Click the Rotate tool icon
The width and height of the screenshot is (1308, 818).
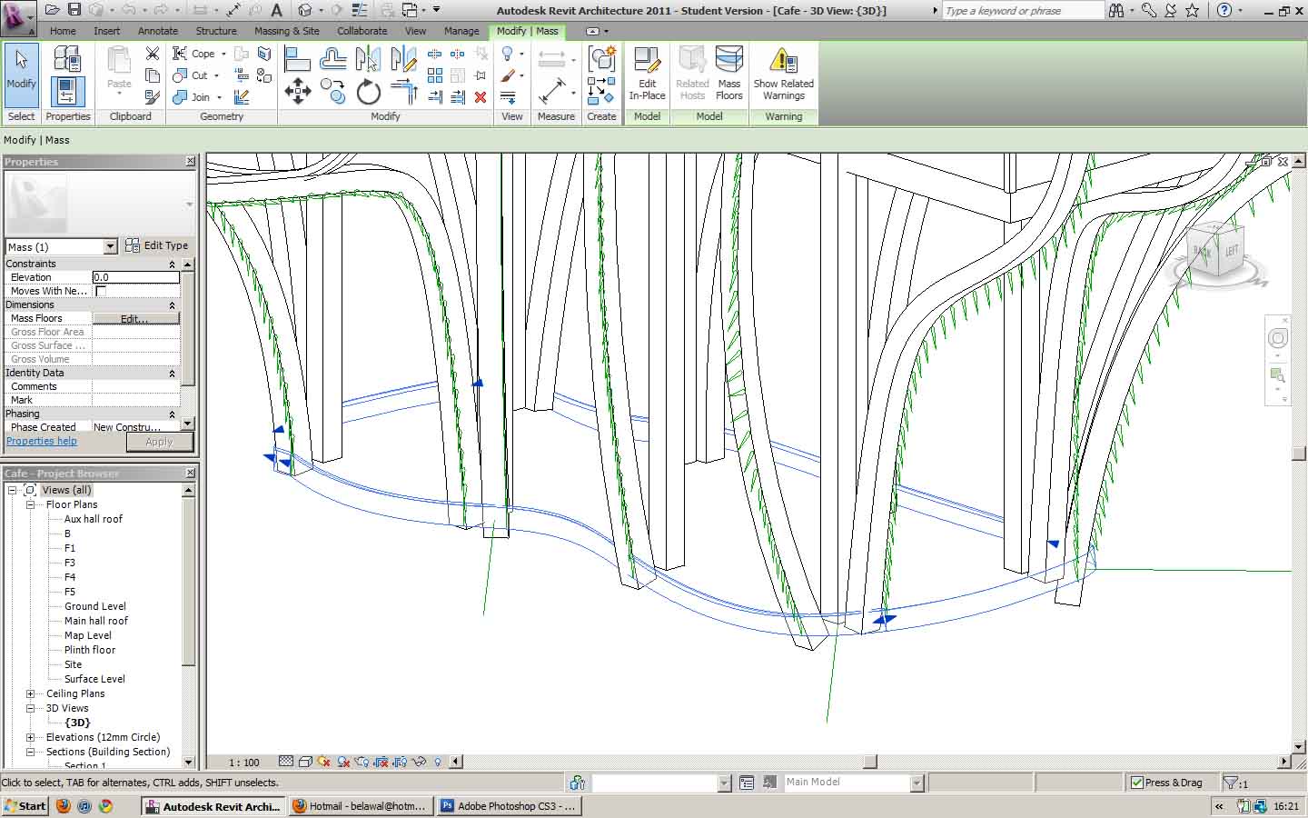click(368, 92)
